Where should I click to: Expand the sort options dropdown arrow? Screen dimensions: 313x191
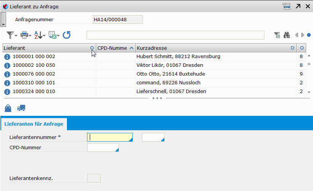point(44,36)
